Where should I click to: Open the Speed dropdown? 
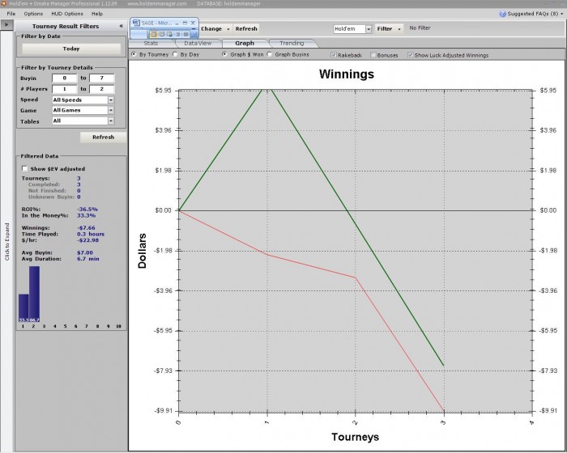point(111,99)
